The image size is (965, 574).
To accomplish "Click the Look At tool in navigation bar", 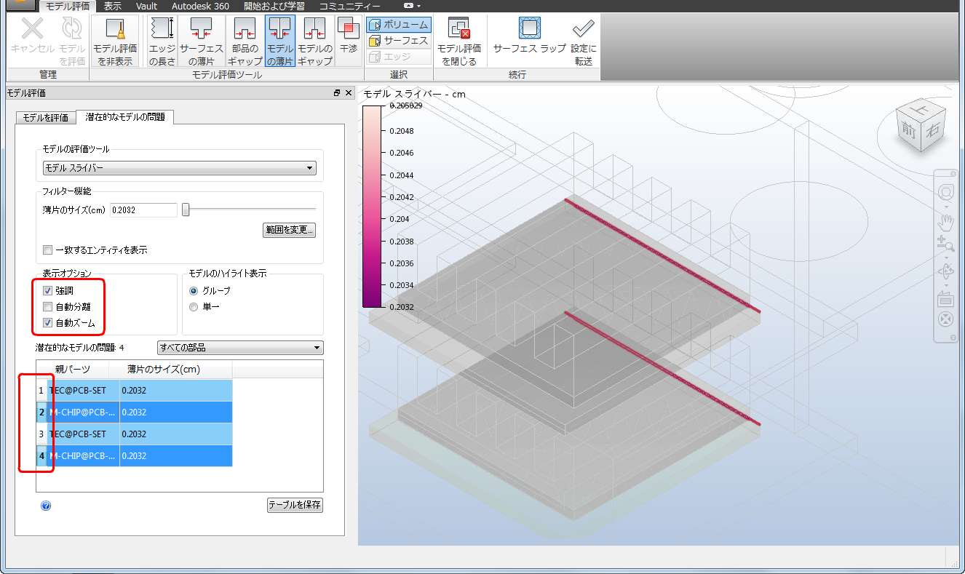I will [946, 298].
